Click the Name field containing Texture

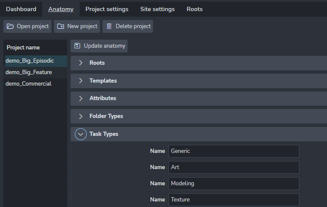coord(234,200)
